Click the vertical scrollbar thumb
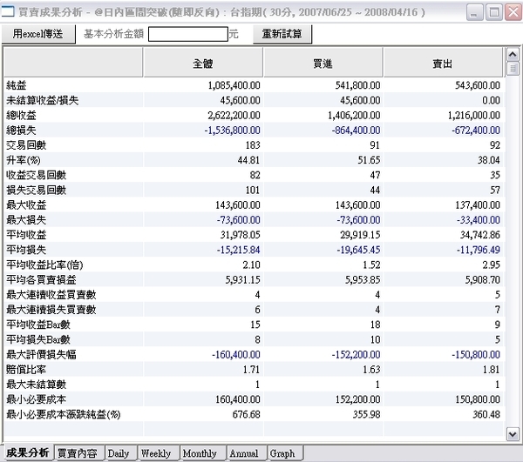523x462 pixels. 513,69
